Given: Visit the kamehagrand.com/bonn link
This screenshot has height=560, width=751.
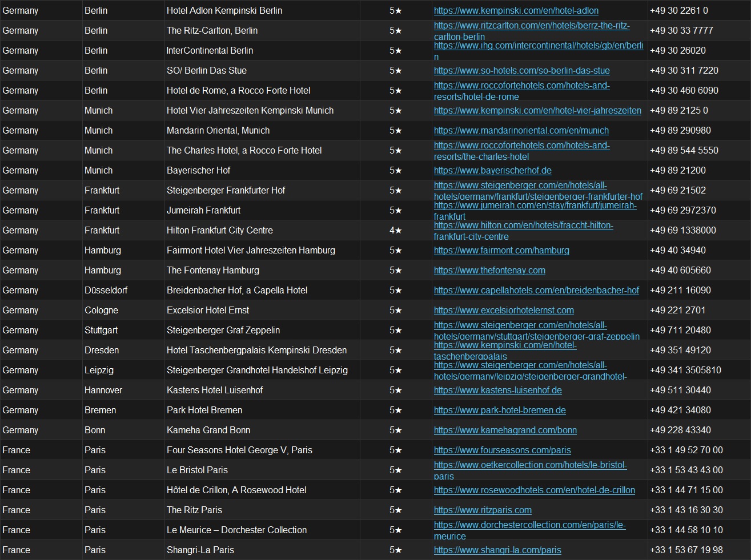Looking at the screenshot, I should [x=505, y=430].
